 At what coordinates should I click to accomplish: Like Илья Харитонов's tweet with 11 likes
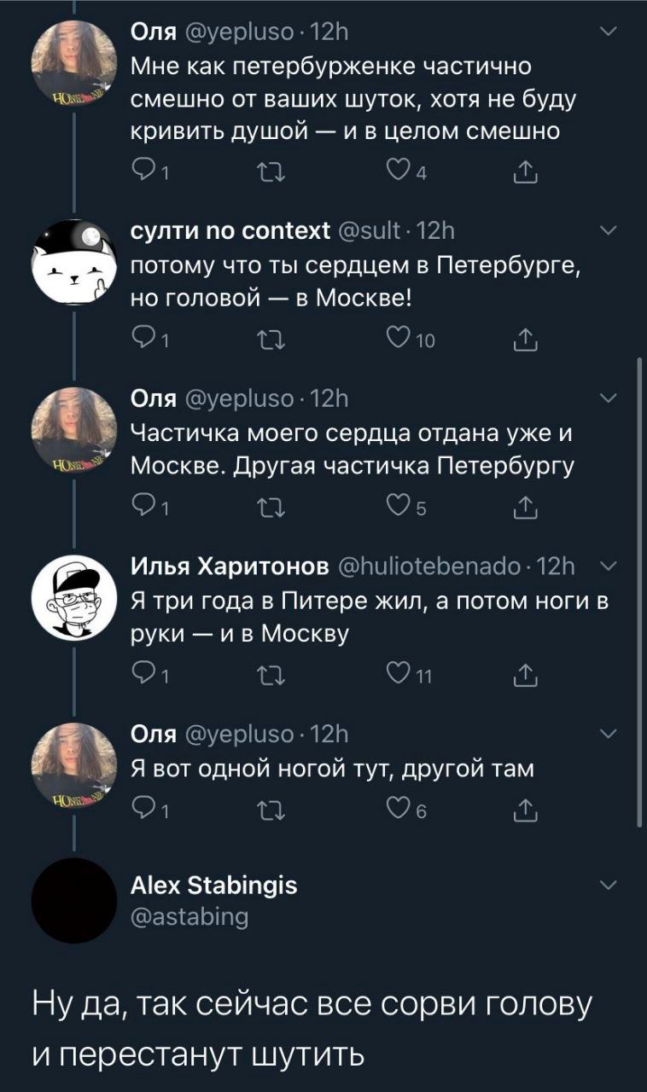(394, 675)
